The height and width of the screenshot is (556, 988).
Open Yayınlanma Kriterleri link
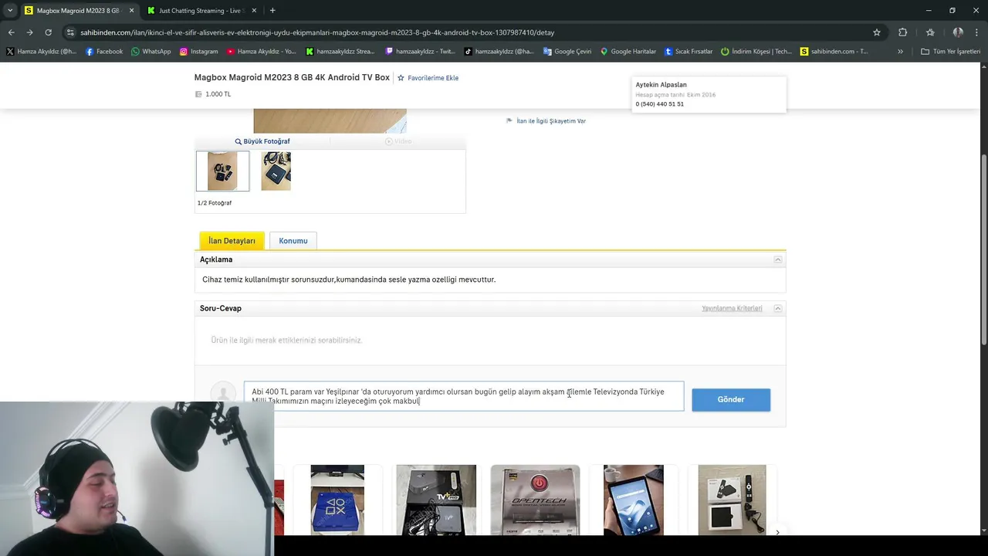tap(732, 308)
